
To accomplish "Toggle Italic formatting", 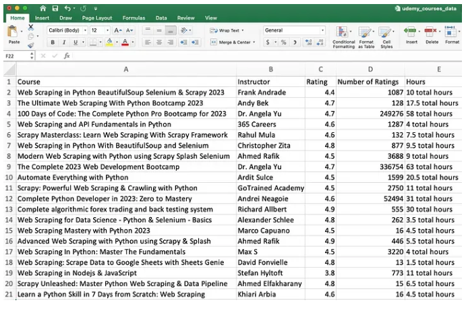I will point(63,42).
